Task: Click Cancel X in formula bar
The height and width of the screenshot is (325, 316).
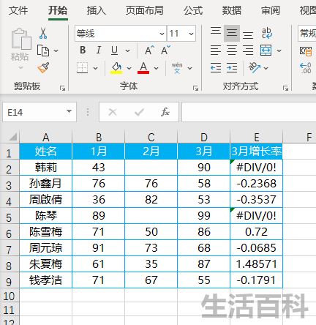Action: pos(113,112)
